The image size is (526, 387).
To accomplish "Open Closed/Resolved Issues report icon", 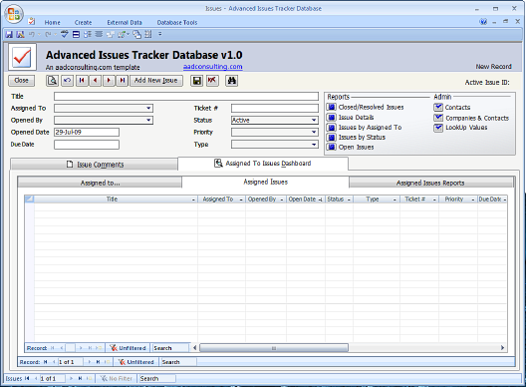I will 332,107.
